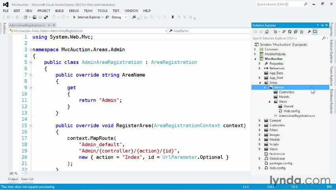This screenshot has width=336, height=190.
Task: Collapse the get accessor outlining at line 9
Action: (31, 87)
